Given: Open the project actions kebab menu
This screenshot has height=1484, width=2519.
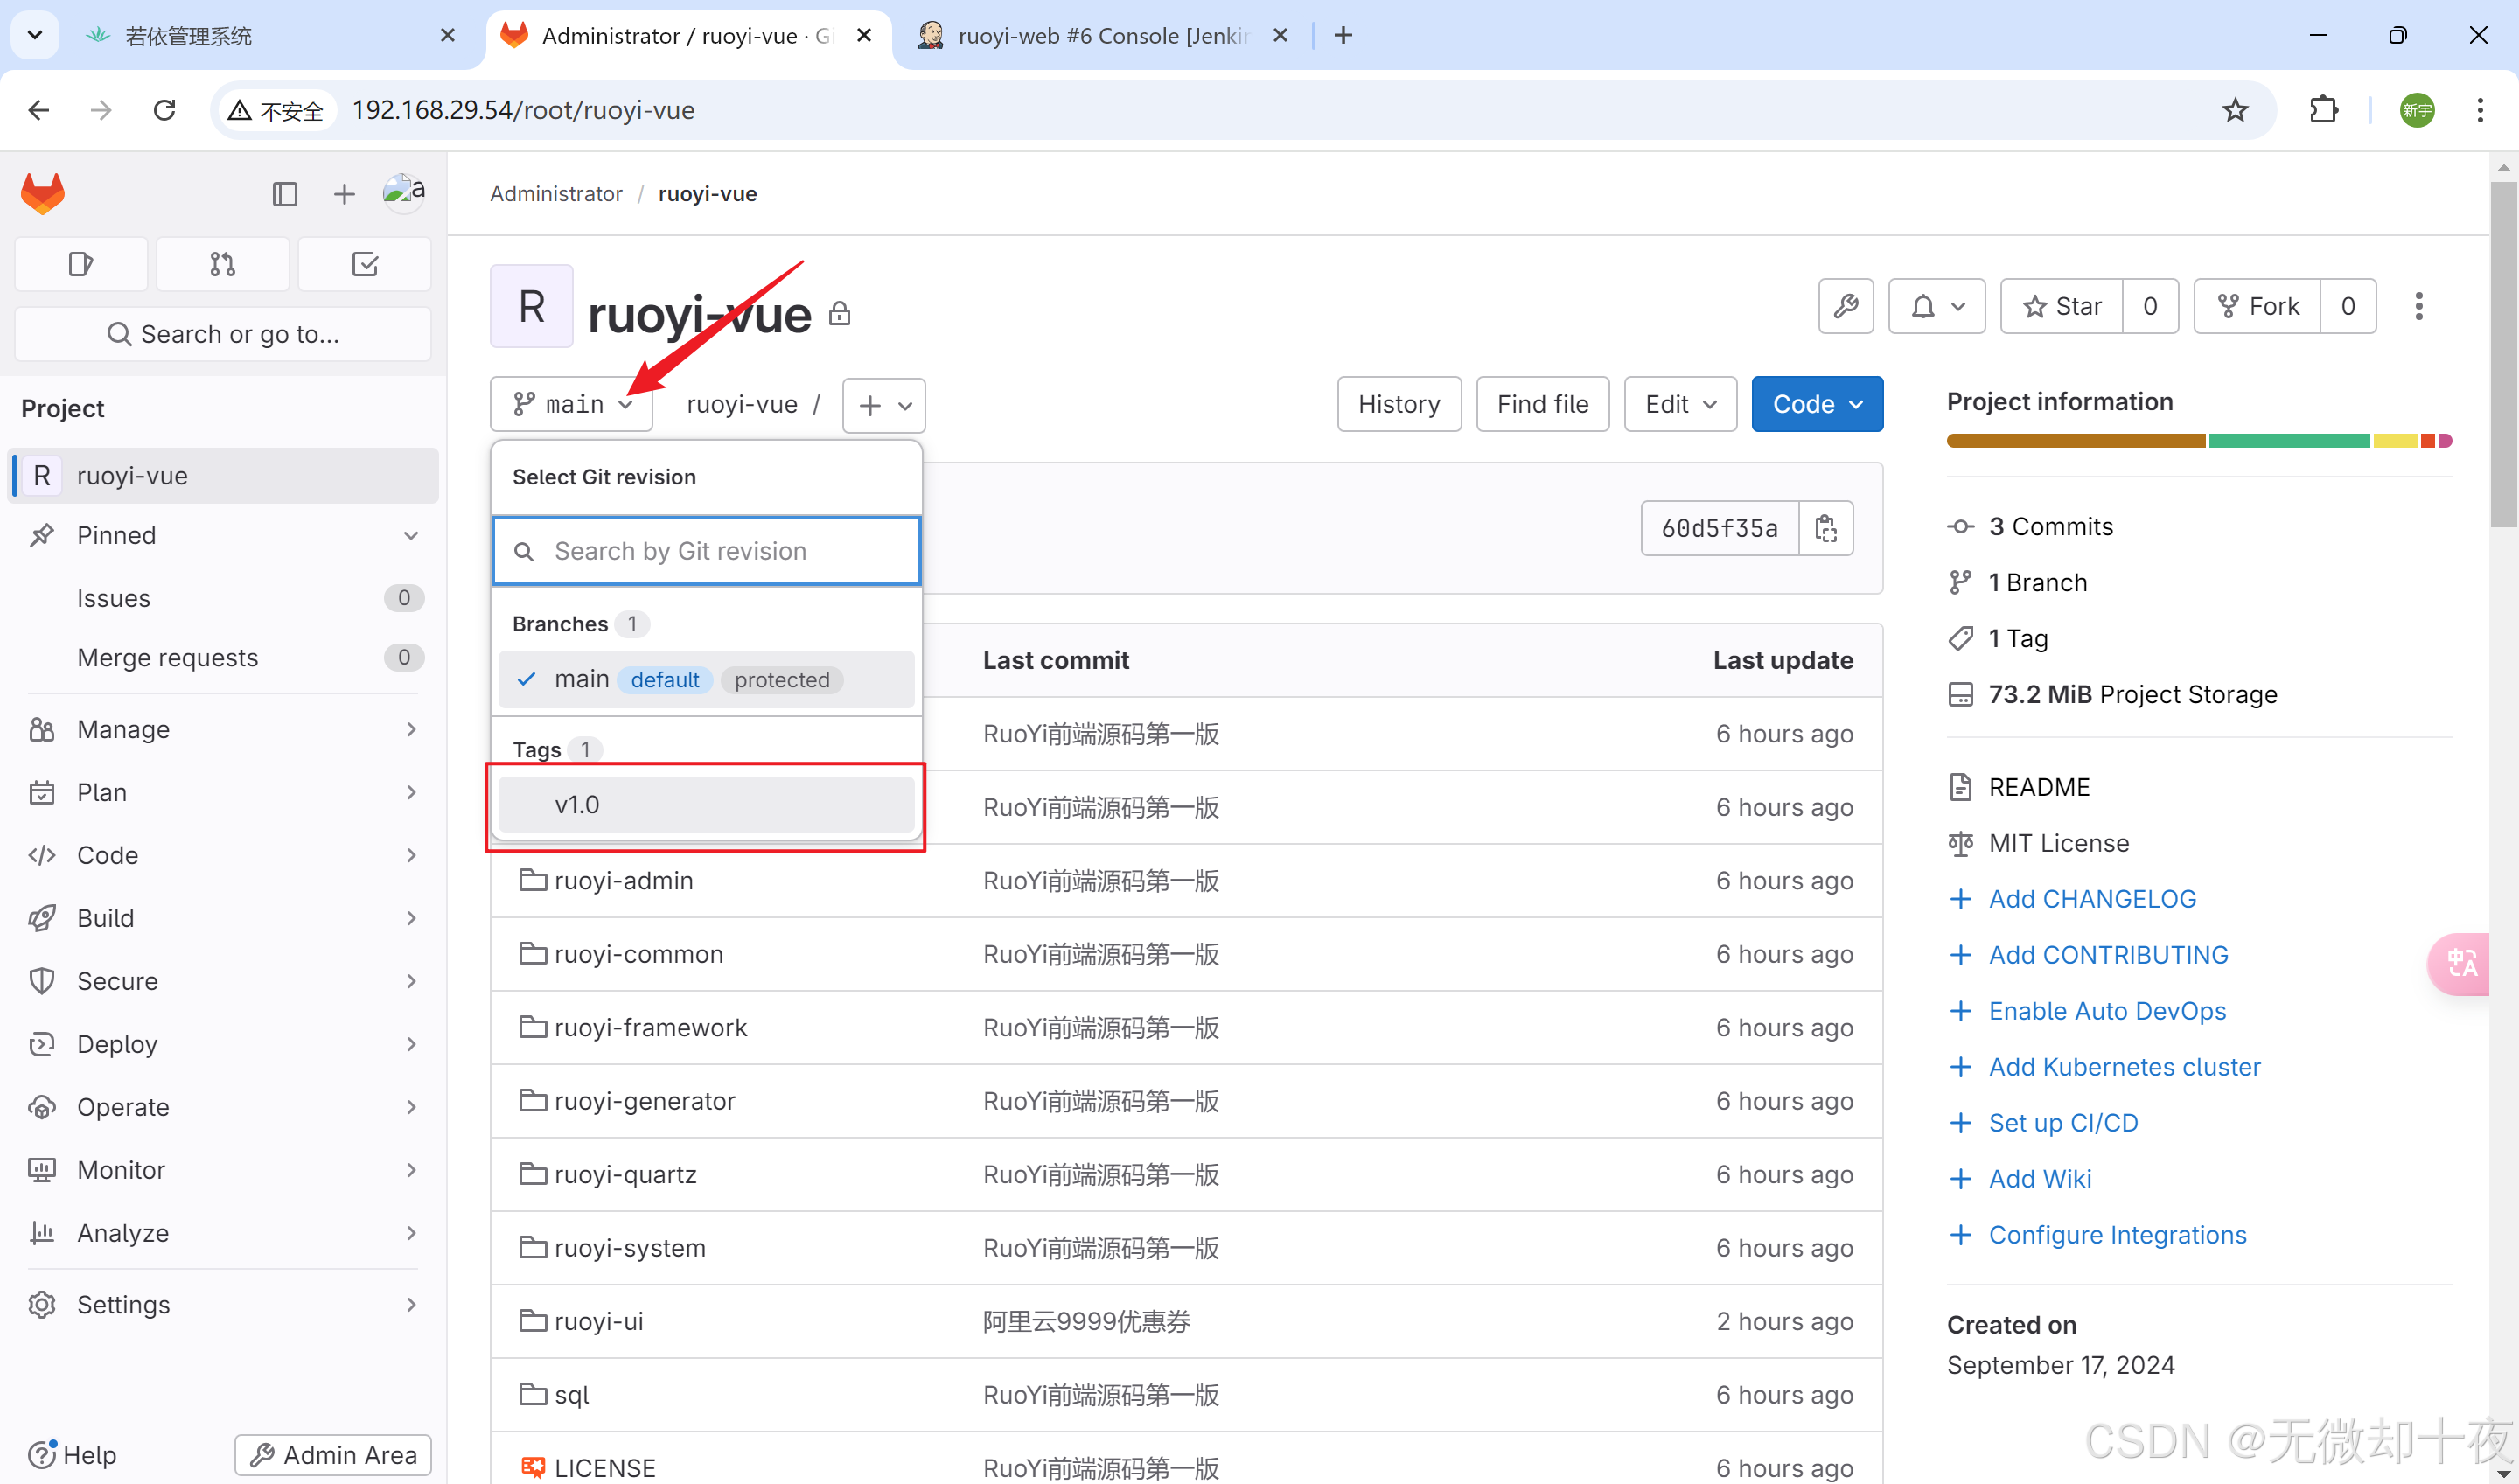Looking at the screenshot, I should click(2418, 306).
